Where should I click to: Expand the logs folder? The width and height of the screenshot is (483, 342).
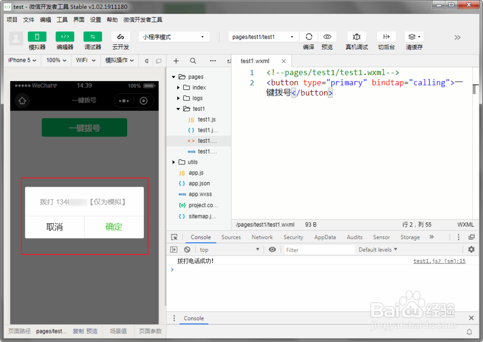178,98
